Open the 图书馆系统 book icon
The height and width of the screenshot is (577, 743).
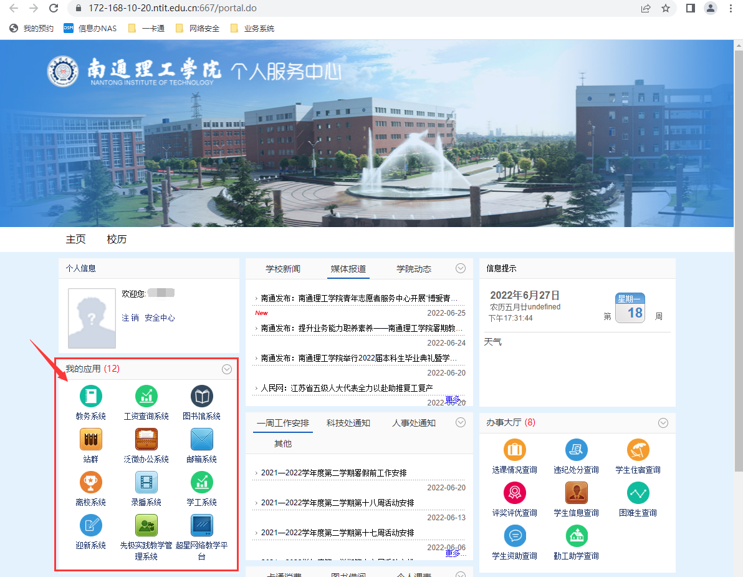tap(201, 397)
